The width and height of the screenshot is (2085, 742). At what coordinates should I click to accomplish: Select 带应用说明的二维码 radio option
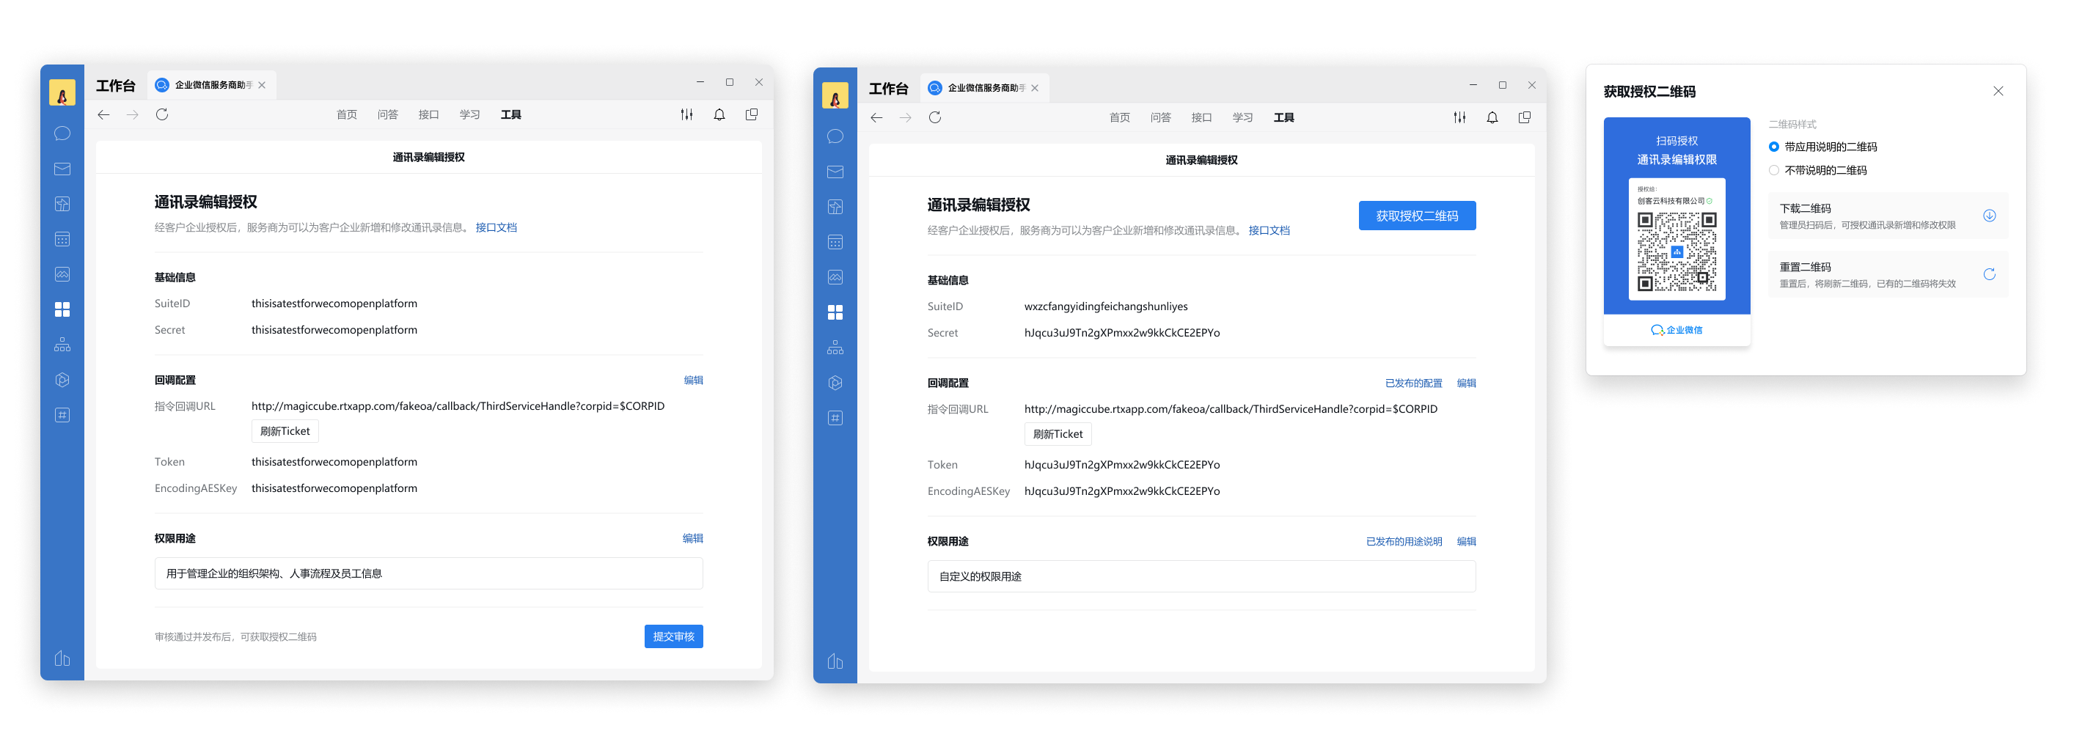click(x=1773, y=147)
